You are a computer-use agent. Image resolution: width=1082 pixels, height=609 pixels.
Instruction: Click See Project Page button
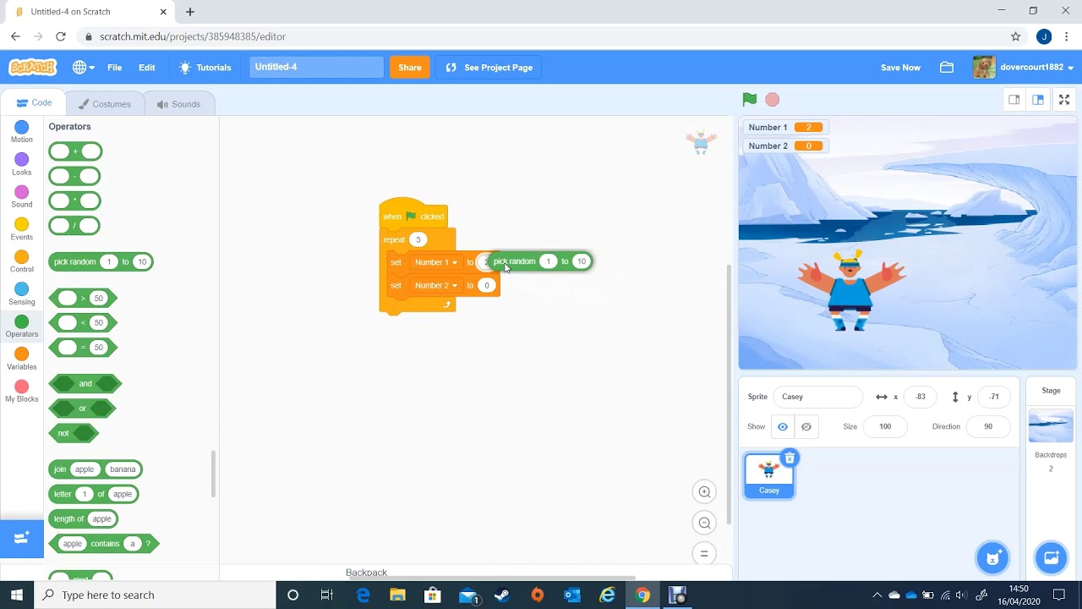(489, 68)
